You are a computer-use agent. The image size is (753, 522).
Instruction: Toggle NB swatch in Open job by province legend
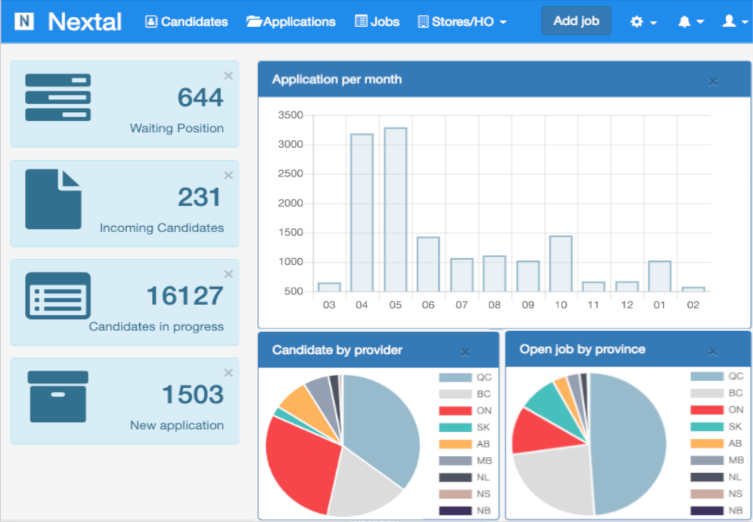tap(707, 511)
